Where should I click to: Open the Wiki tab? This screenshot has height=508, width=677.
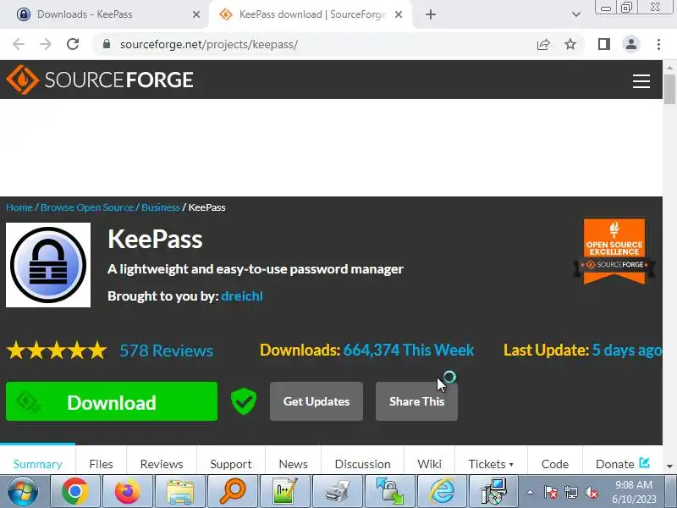coord(429,464)
